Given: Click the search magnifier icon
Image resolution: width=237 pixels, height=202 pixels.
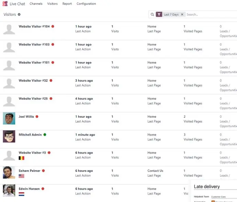Looking at the screenshot, I should [153, 14].
